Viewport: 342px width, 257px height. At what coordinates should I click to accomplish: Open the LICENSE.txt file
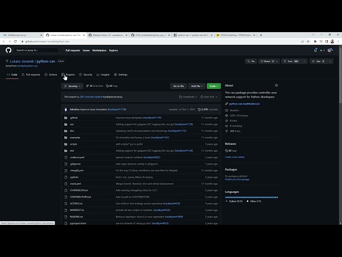(76, 203)
